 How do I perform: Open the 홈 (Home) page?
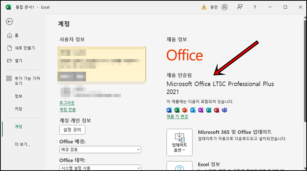tap(13, 35)
